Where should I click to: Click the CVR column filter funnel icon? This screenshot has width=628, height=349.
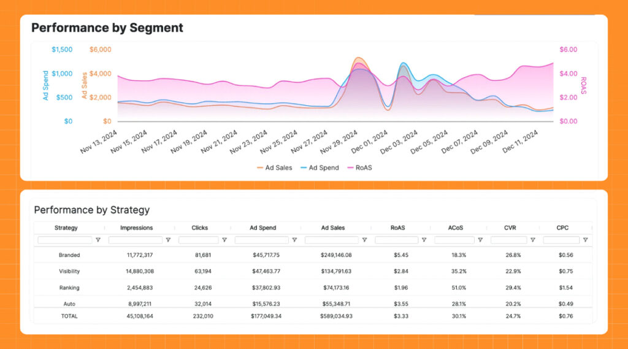(x=533, y=240)
